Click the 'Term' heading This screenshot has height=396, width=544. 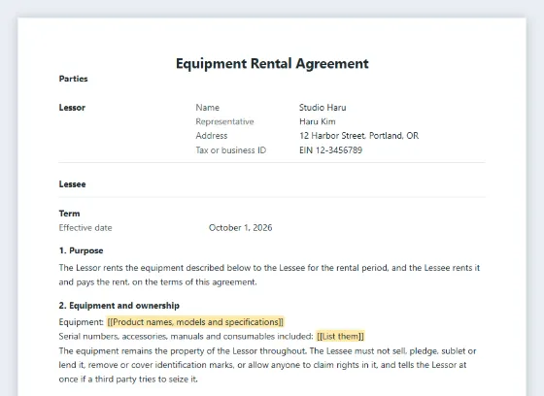69,214
